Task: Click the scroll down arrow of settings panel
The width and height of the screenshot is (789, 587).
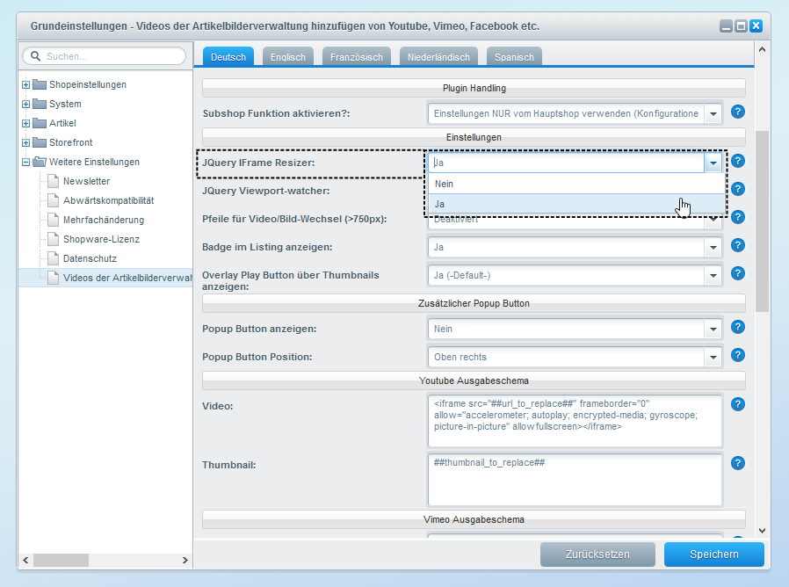Action: [763, 531]
